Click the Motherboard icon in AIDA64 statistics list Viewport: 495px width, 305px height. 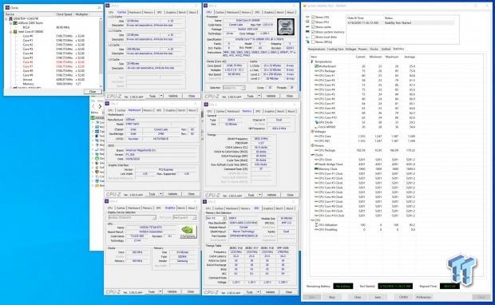[x=316, y=66]
